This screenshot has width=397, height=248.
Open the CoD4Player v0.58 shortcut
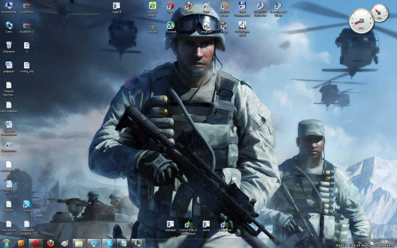pos(242,29)
